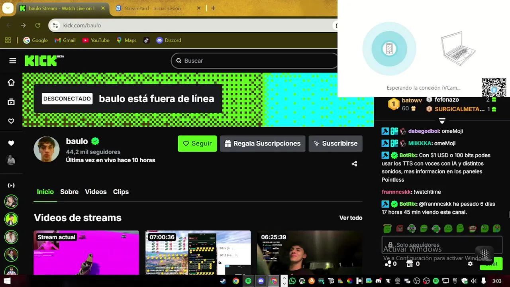Open Spotify from the taskbar

[248, 281]
